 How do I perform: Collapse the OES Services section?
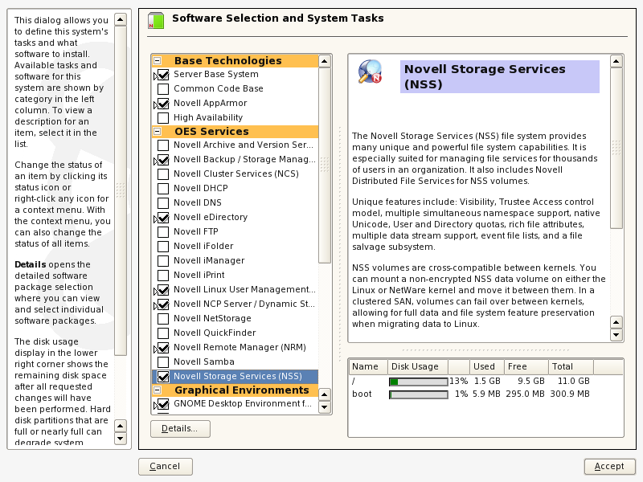[158, 132]
